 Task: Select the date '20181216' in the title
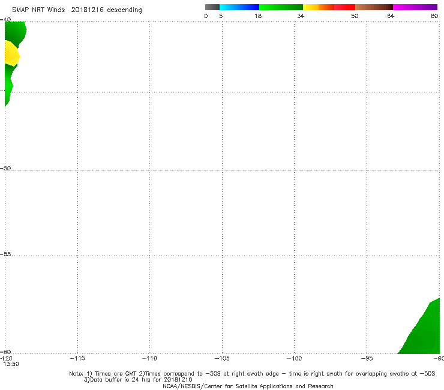coord(87,10)
